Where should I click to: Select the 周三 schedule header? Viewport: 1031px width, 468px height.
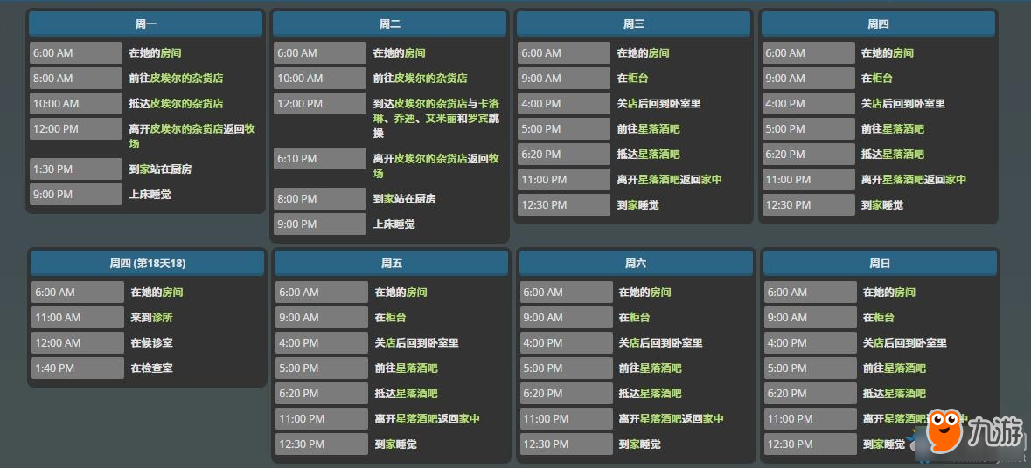tap(633, 24)
